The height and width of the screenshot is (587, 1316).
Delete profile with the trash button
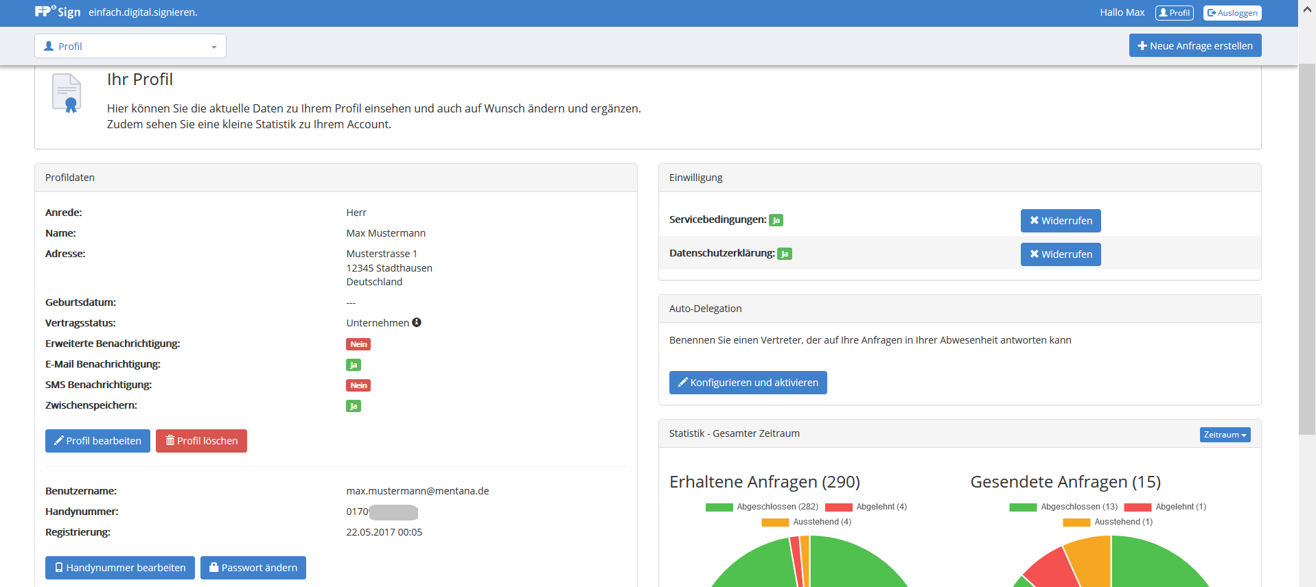click(201, 441)
